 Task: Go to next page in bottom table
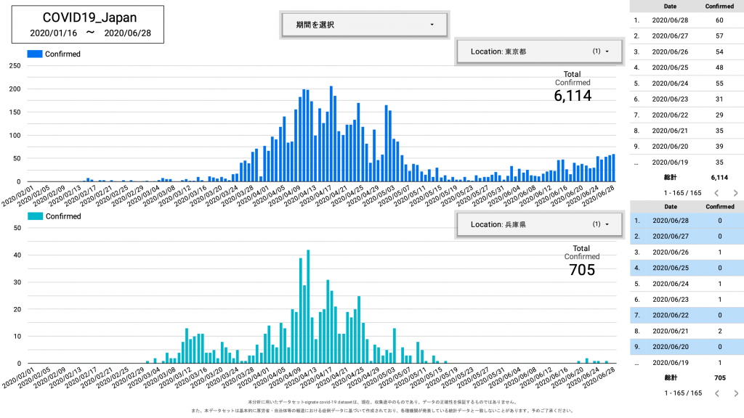pyautogui.click(x=735, y=393)
